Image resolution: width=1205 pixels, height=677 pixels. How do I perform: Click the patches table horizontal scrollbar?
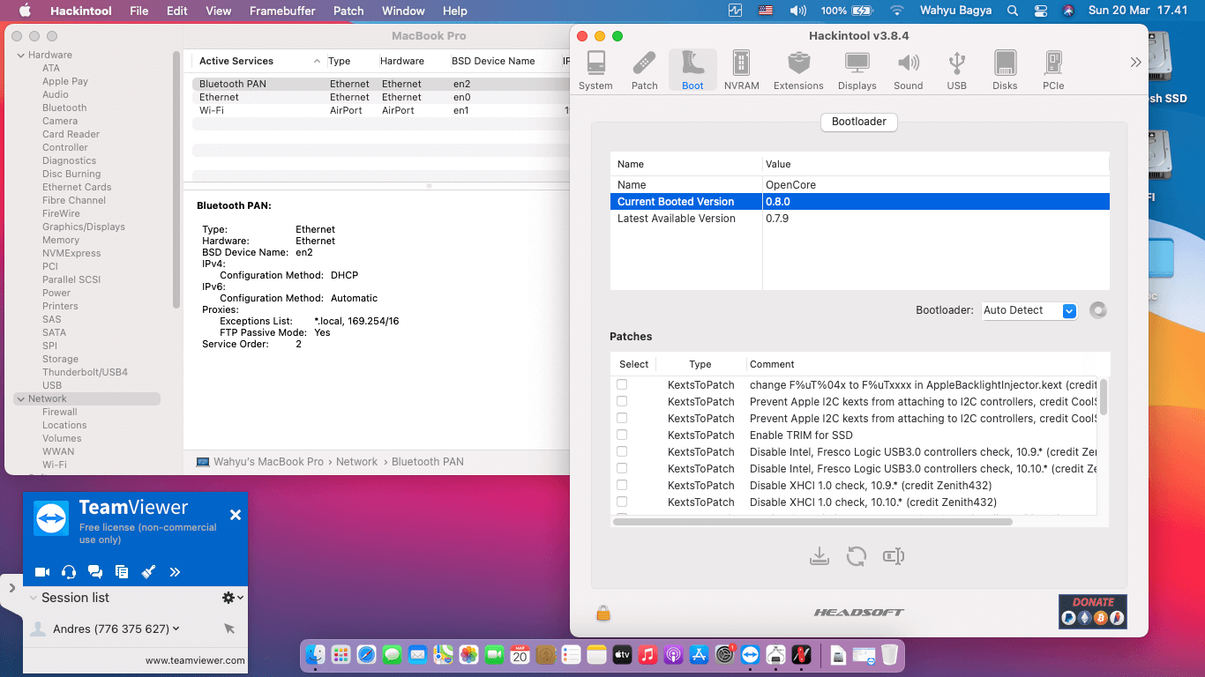coord(812,522)
